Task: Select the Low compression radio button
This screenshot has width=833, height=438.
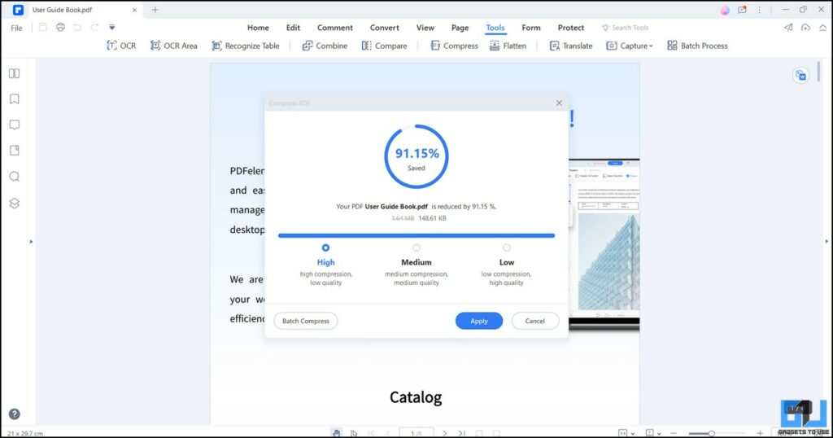Action: pos(507,247)
